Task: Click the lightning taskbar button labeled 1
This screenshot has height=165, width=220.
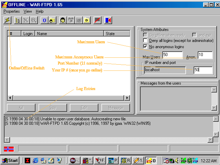Action: (x=138, y=161)
